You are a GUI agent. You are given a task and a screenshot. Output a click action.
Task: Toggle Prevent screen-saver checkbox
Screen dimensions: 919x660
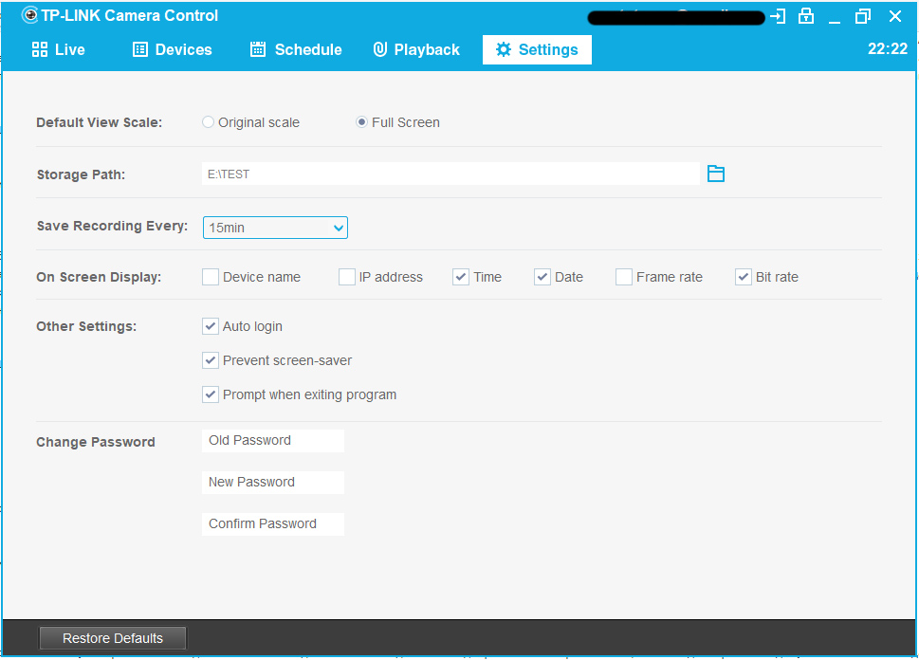point(211,360)
